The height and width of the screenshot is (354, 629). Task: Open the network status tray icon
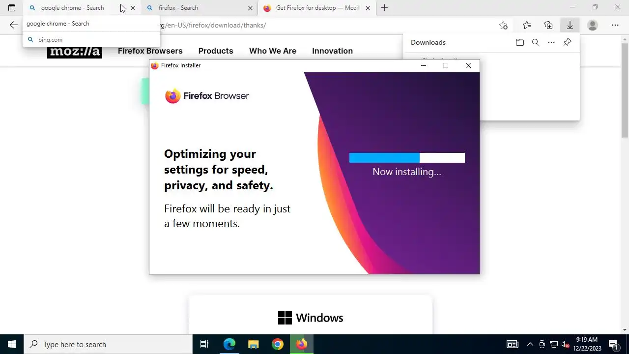pos(554,344)
